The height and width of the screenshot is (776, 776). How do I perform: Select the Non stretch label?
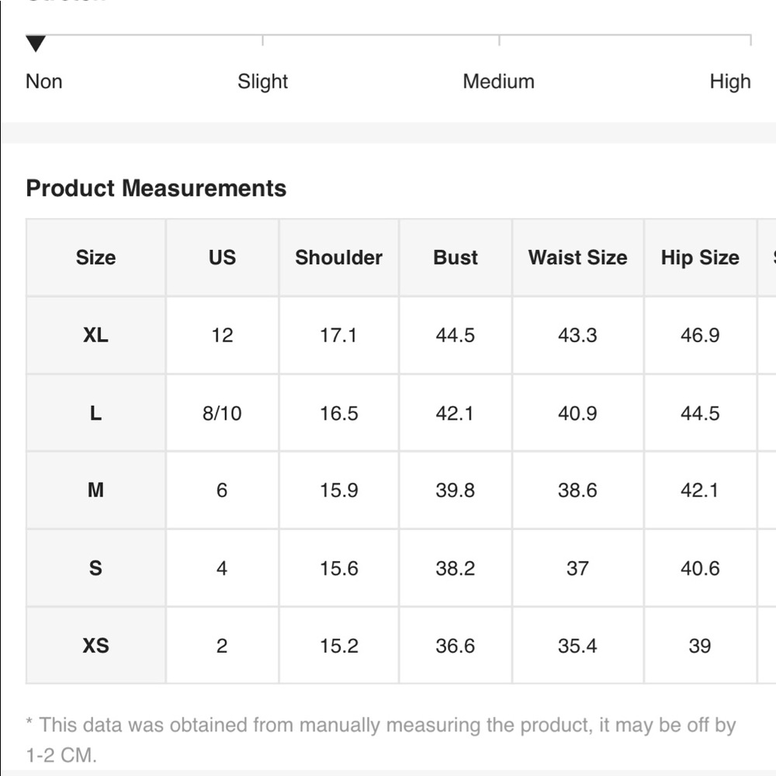44,81
